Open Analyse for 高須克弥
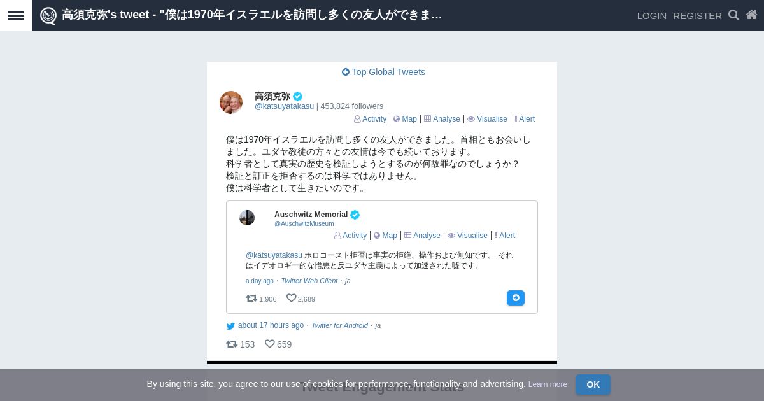This screenshot has width=764, height=401. click(x=442, y=119)
